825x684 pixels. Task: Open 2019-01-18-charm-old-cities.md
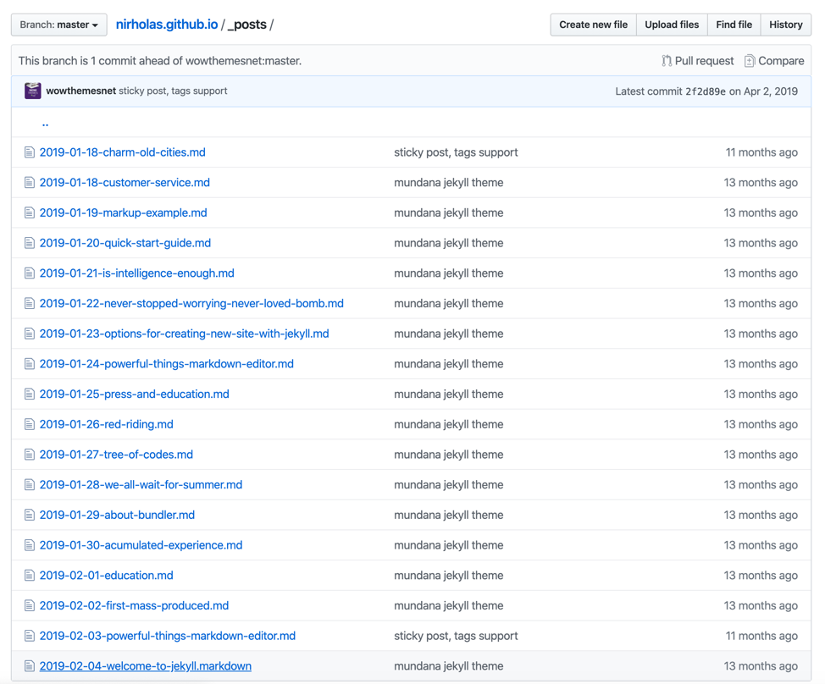pyautogui.click(x=123, y=152)
